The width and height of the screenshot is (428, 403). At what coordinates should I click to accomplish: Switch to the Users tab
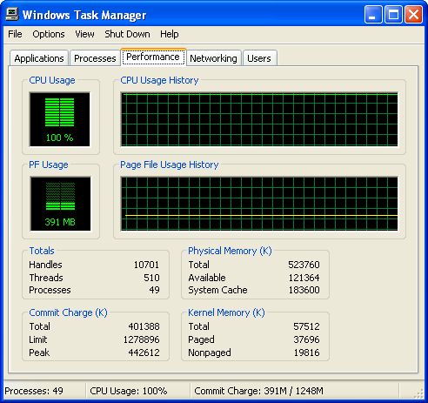259,58
